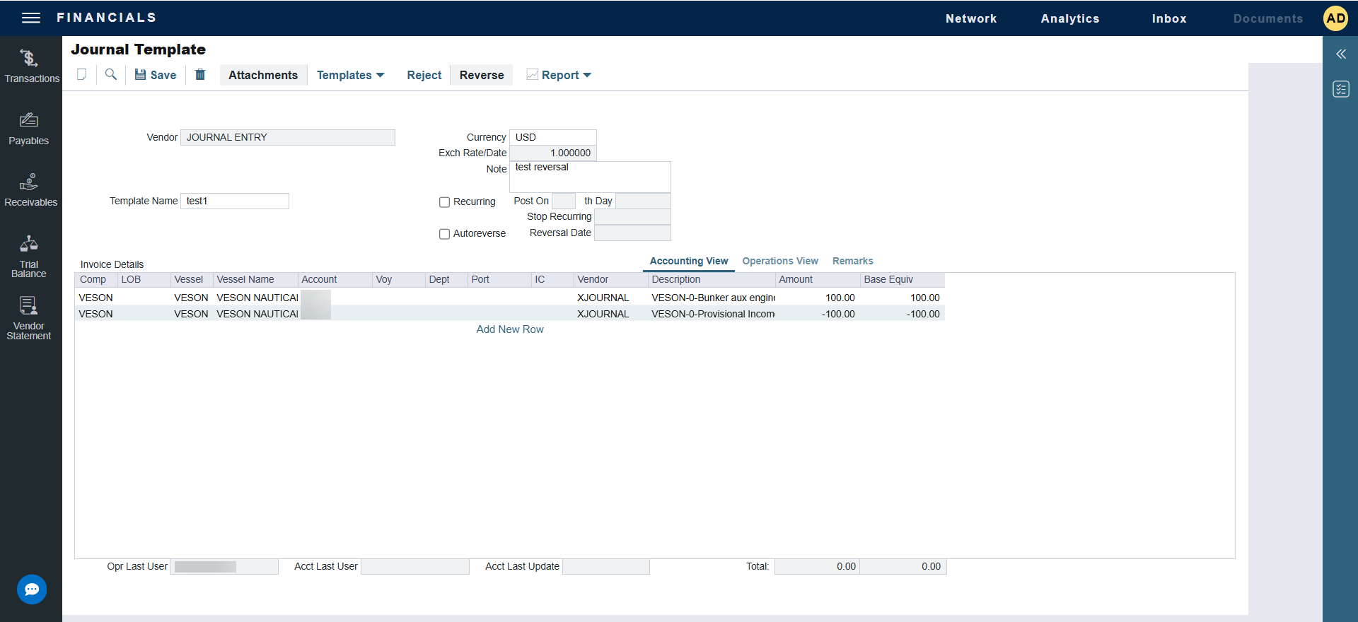Click the Add New Row link
The height and width of the screenshot is (622, 1358).
click(x=510, y=329)
